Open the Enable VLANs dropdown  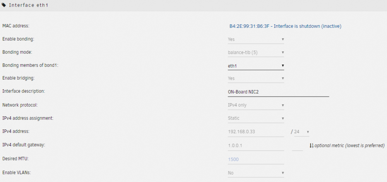coord(256,173)
